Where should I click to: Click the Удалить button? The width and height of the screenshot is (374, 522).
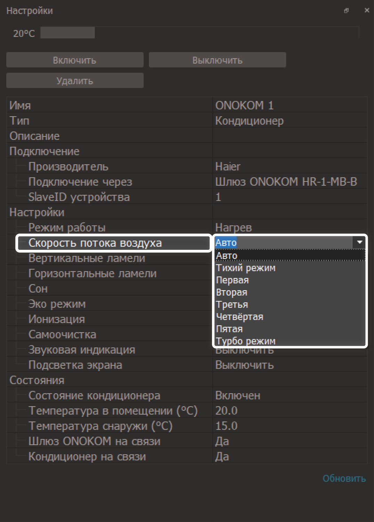tap(75, 81)
